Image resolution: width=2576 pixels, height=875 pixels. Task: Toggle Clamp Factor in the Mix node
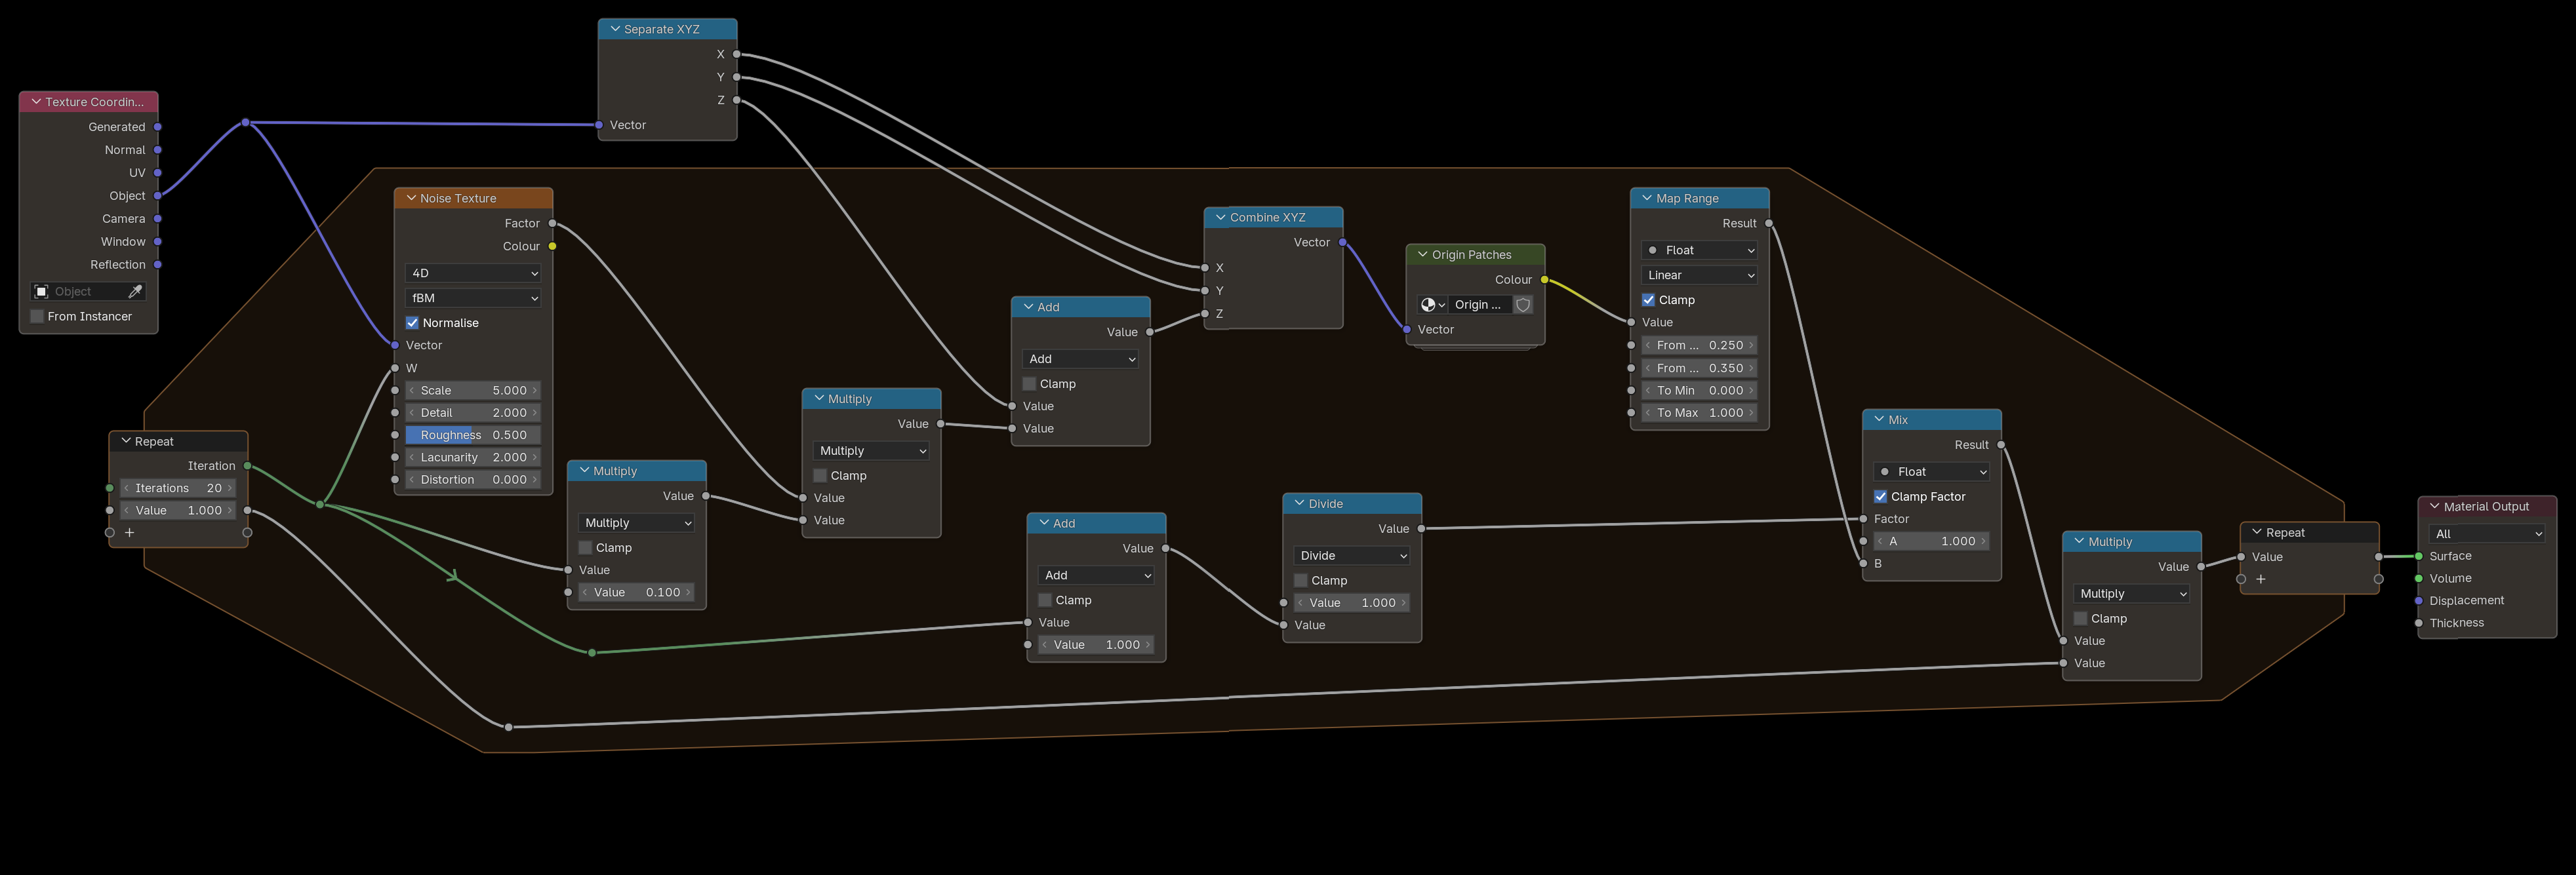[x=1880, y=497]
